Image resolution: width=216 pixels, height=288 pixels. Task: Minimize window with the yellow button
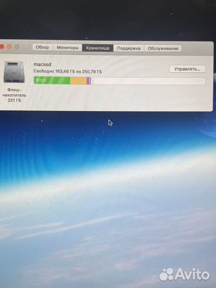point(10,47)
